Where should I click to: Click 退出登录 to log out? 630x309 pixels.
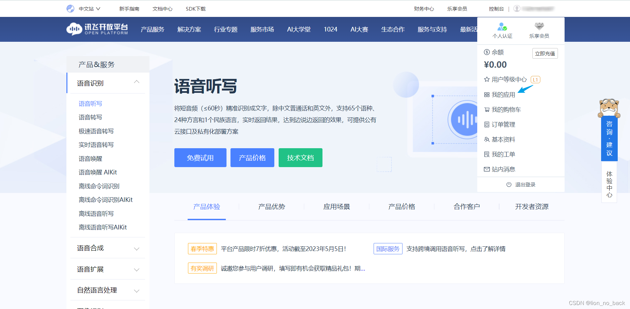[x=521, y=185]
